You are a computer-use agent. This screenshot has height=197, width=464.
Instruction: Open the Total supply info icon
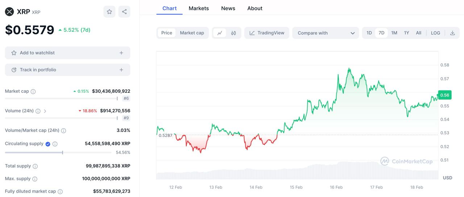(35, 166)
